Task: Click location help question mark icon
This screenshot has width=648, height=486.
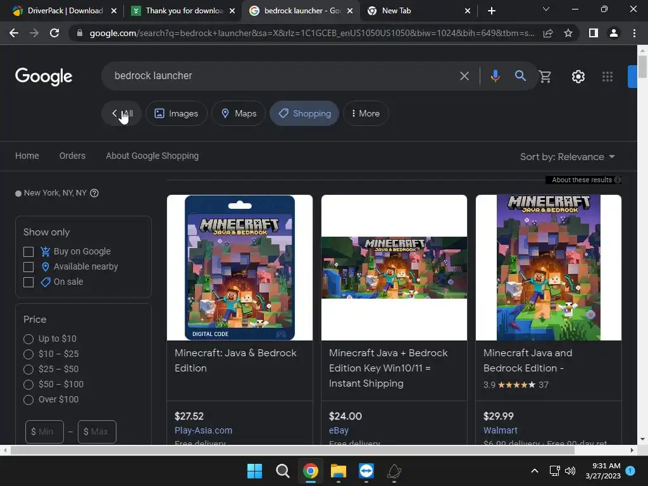Action: coord(94,193)
